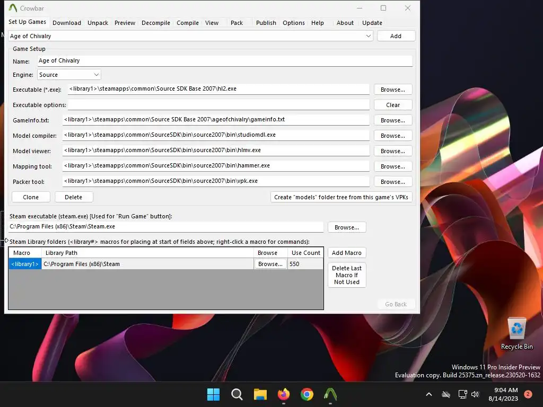Screen dimensions: 543x407
Task: Click the GameInfo.txt path field
Action: pos(216,120)
